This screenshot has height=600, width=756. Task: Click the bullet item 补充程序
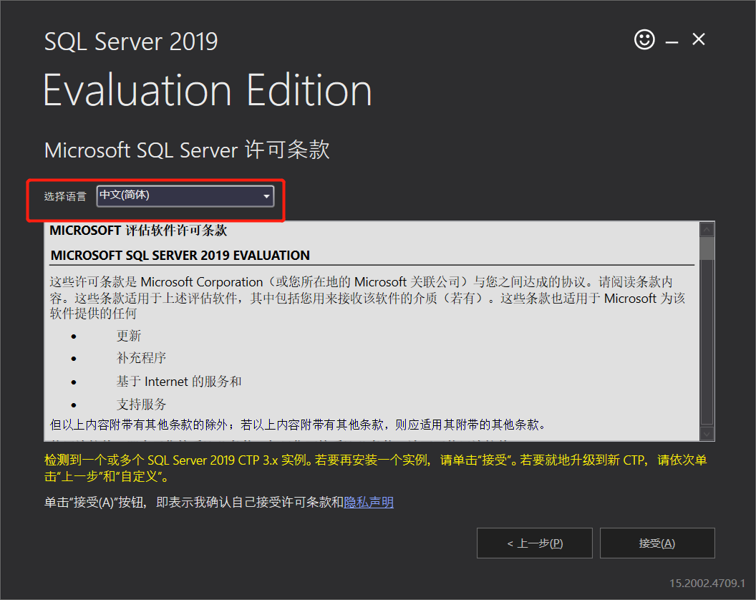pos(141,358)
